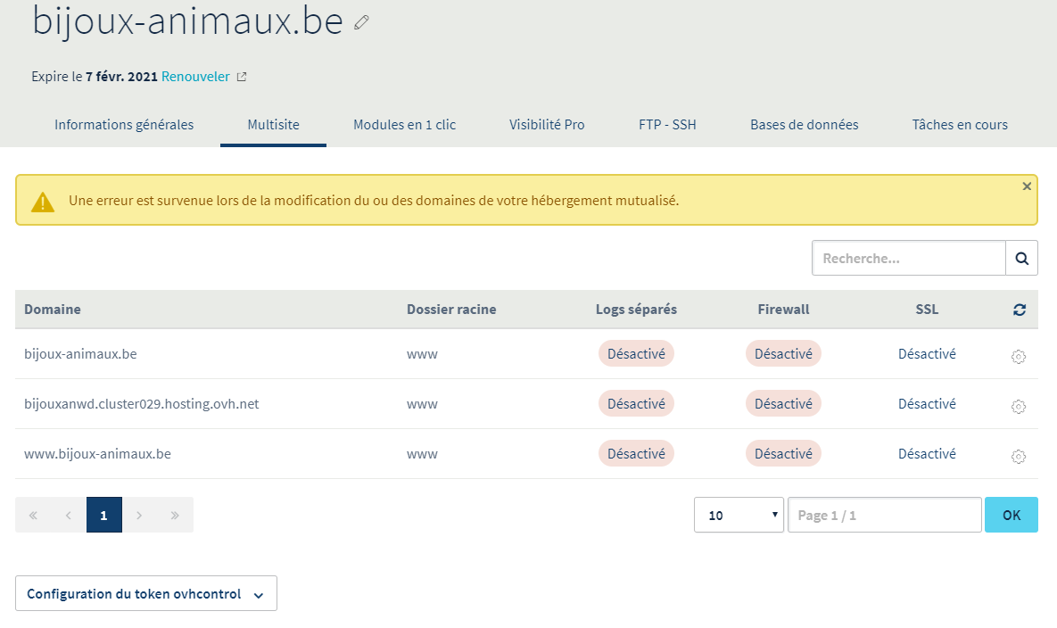Go to first page with double left arrow
This screenshot has width=1057, height=628.
[33, 516]
